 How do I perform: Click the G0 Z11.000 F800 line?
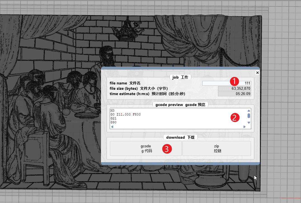(x=126, y=115)
